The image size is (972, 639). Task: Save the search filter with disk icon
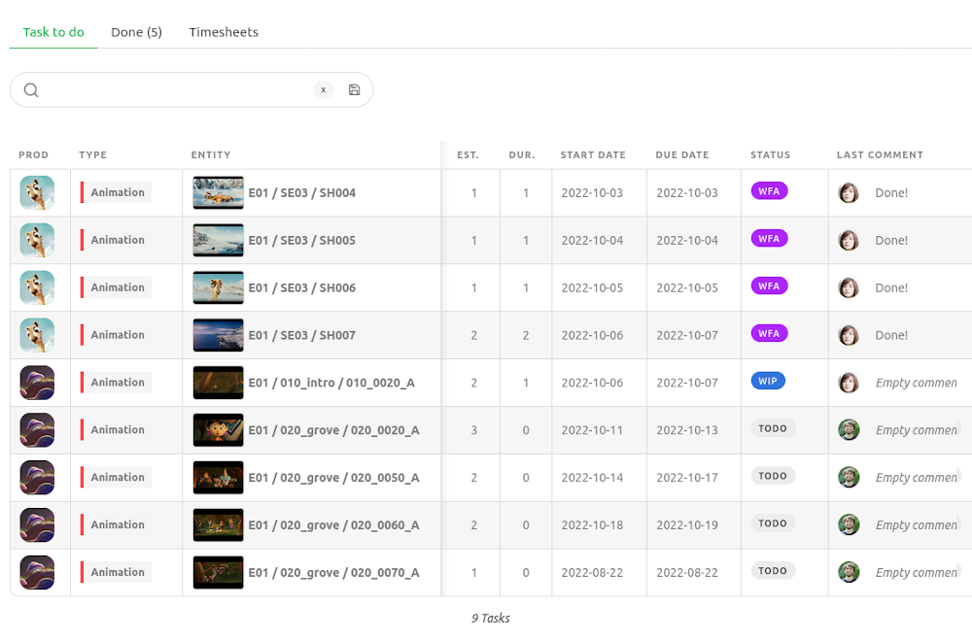pyautogui.click(x=354, y=90)
